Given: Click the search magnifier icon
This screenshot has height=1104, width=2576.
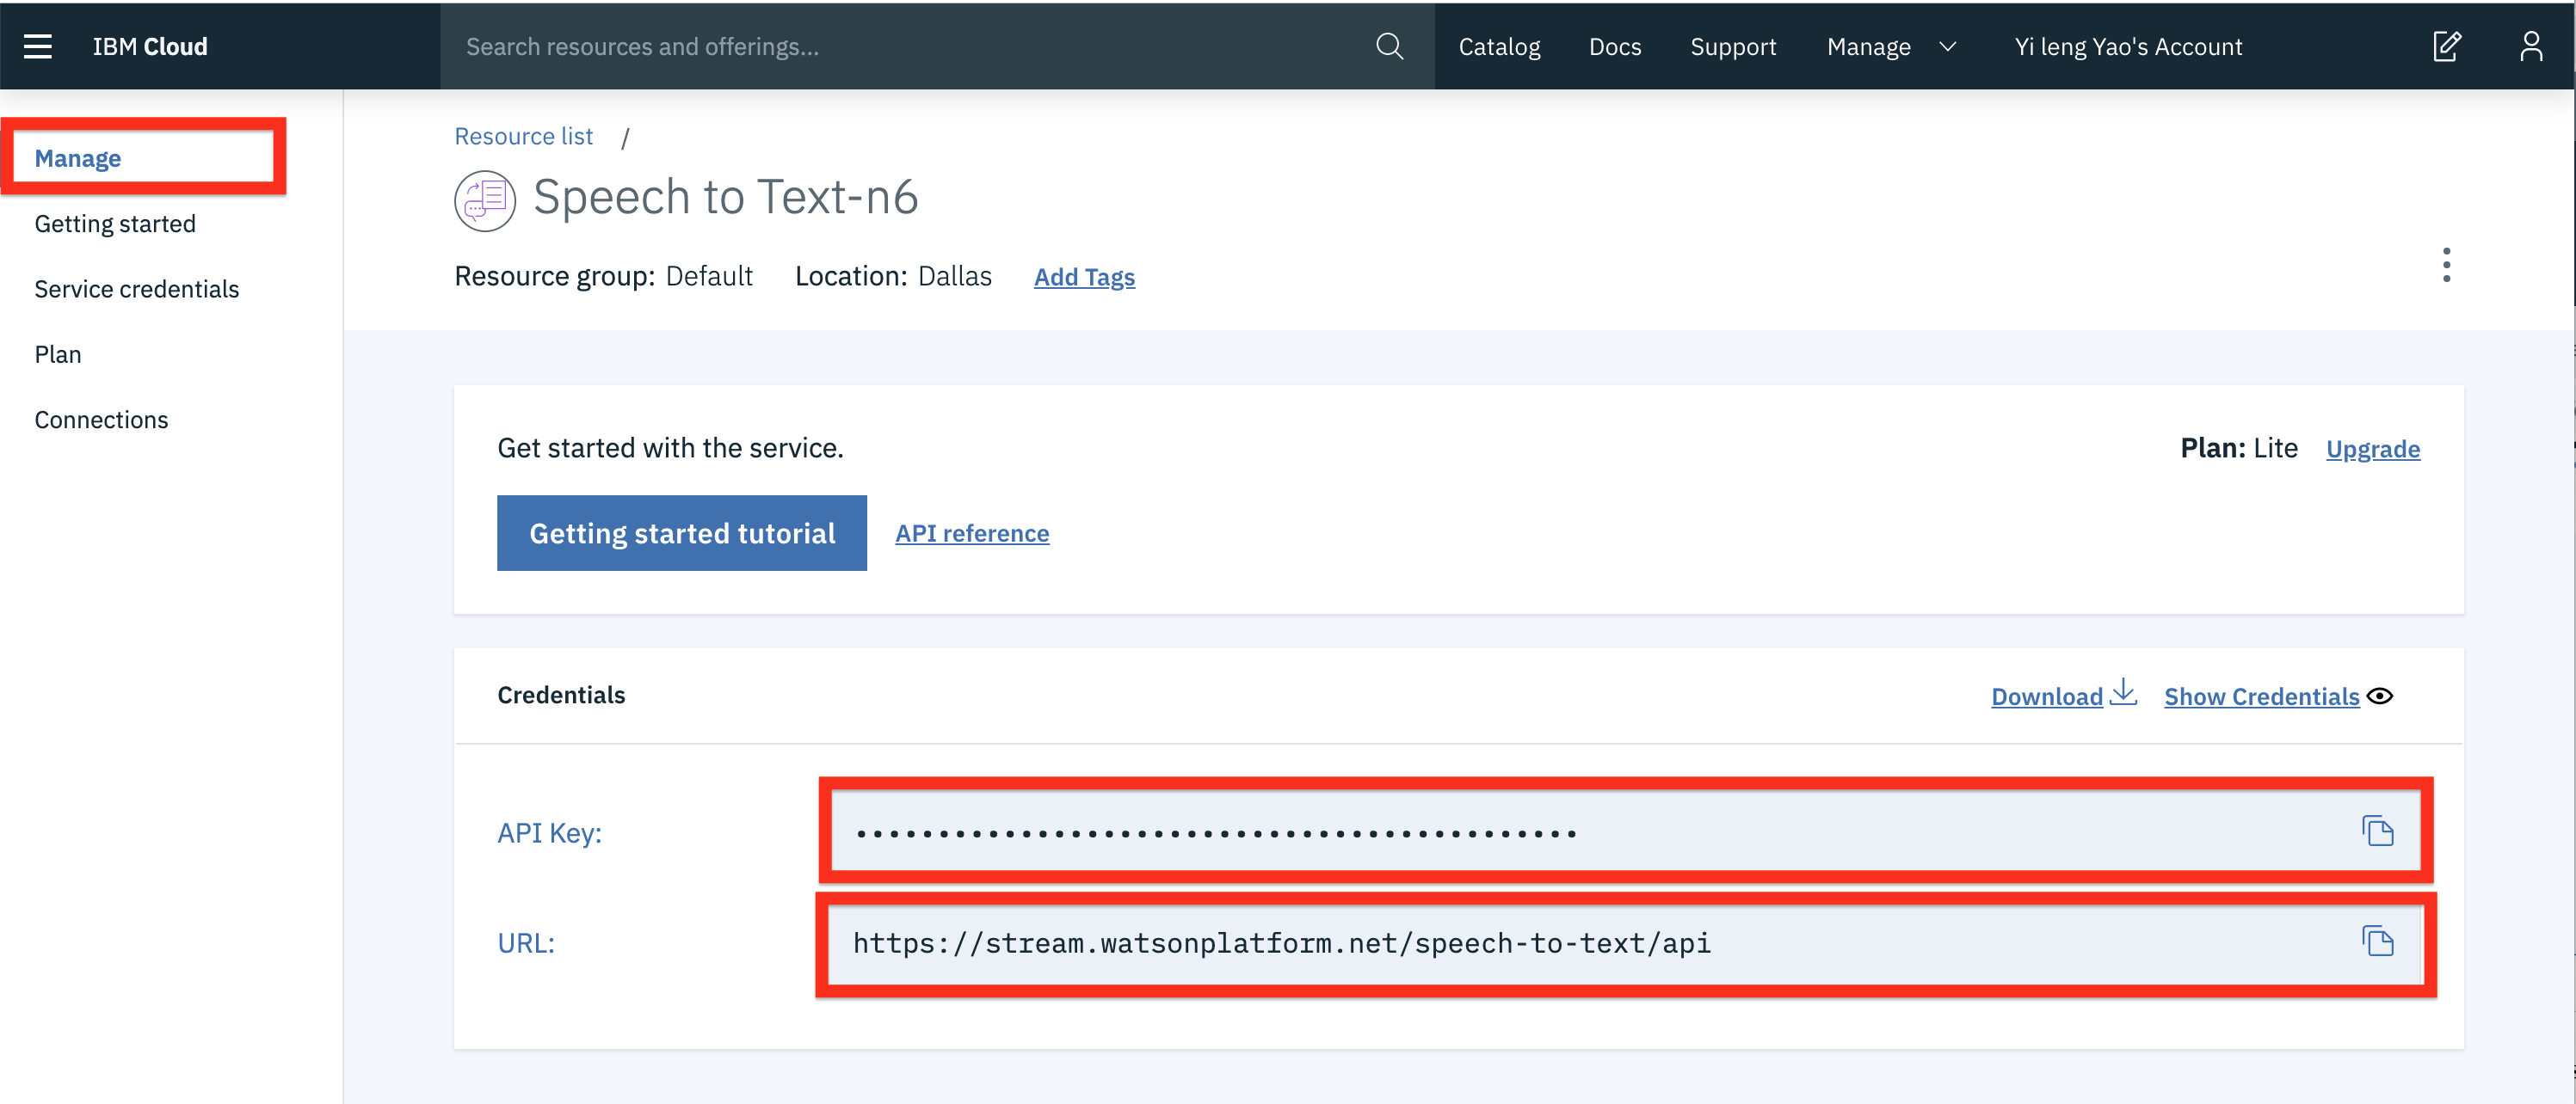Looking at the screenshot, I should [x=1389, y=46].
